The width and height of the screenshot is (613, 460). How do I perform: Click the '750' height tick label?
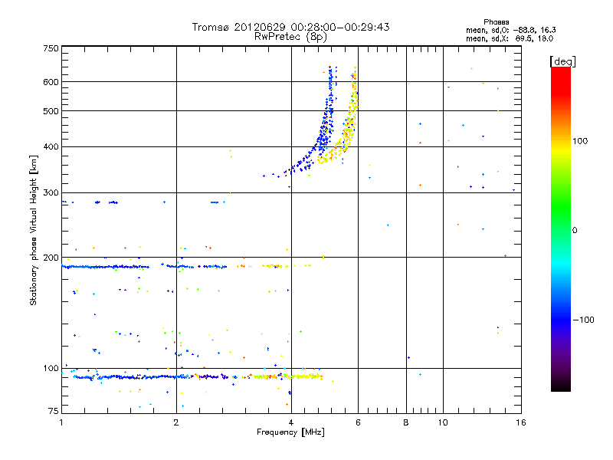(x=51, y=48)
